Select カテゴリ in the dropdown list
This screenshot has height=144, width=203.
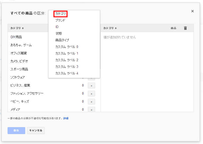tap(61, 14)
